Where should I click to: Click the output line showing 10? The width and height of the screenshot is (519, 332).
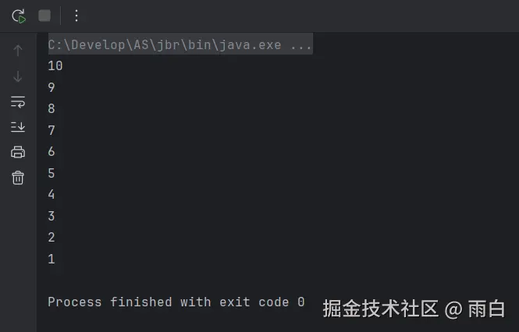(55, 65)
